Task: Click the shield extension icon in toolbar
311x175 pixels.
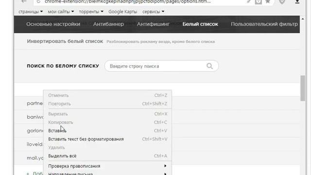Action: (282, 2)
